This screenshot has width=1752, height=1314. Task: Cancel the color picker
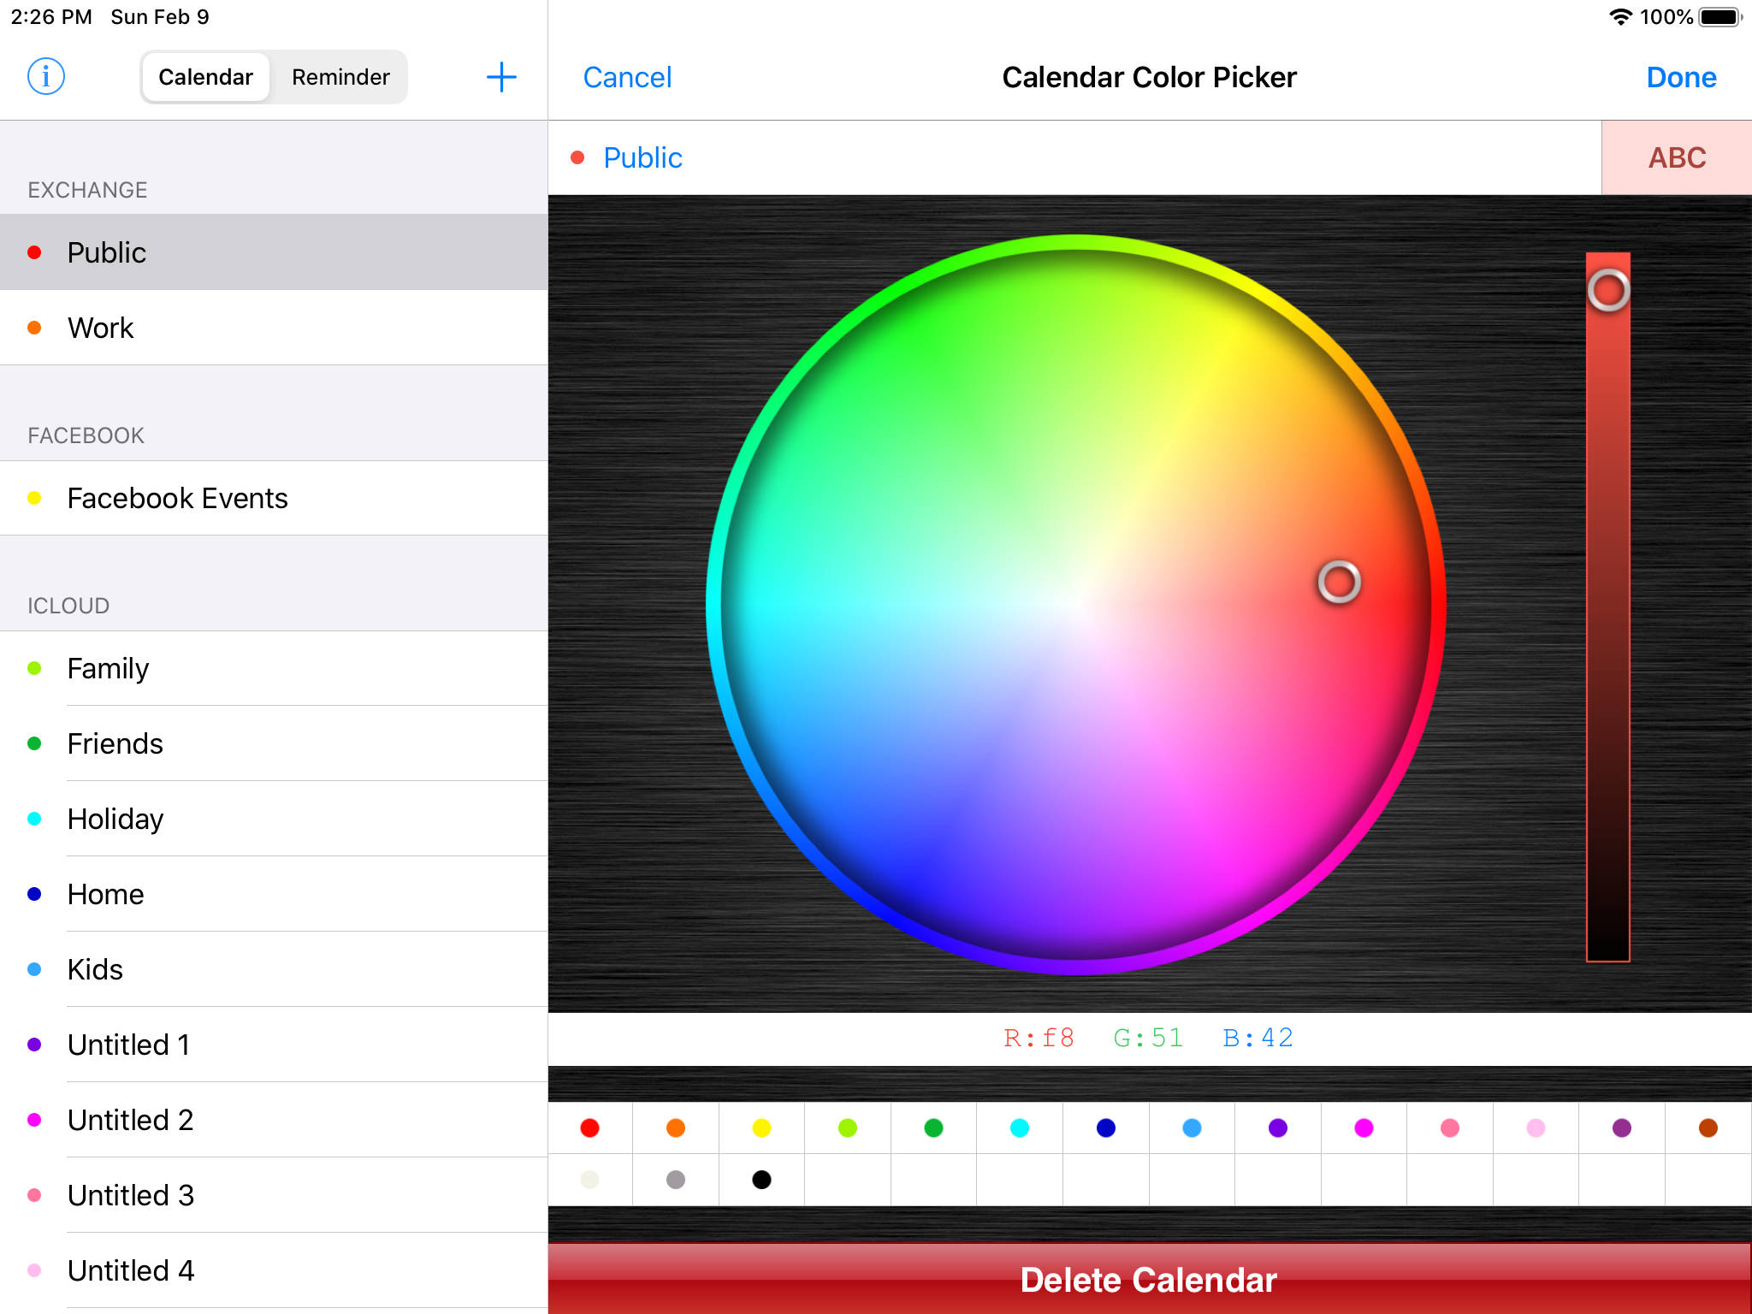pyautogui.click(x=627, y=78)
